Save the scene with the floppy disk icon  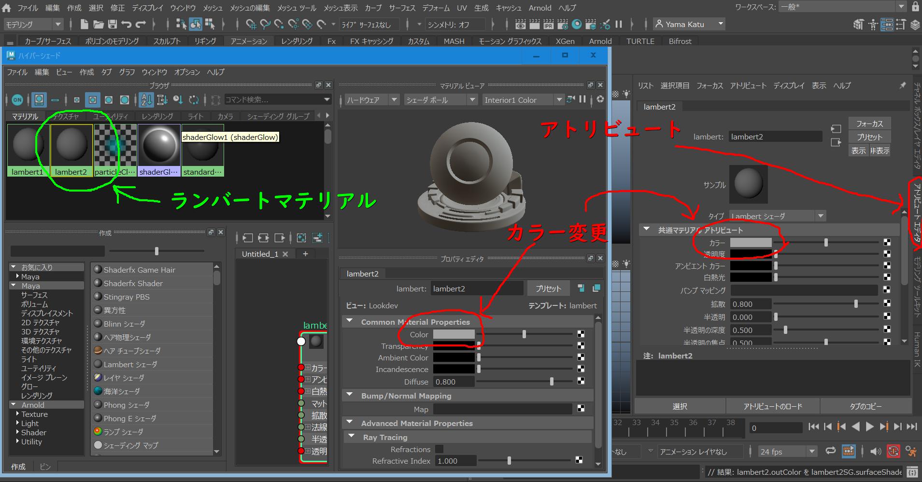(x=113, y=24)
